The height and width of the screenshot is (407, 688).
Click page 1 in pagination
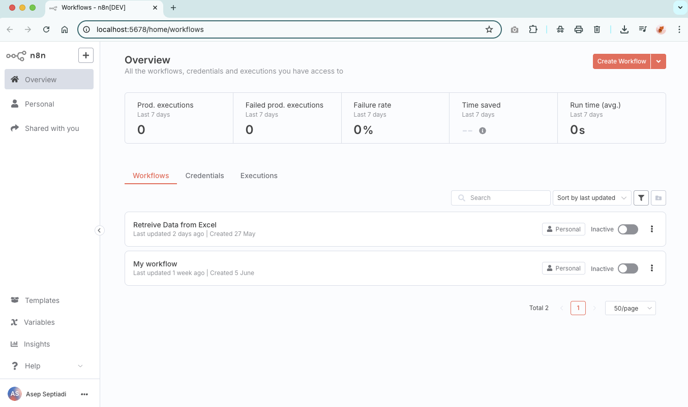578,308
